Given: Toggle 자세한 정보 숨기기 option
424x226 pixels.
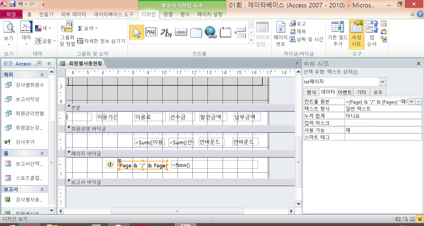Looking at the screenshot, I should 101,41.
